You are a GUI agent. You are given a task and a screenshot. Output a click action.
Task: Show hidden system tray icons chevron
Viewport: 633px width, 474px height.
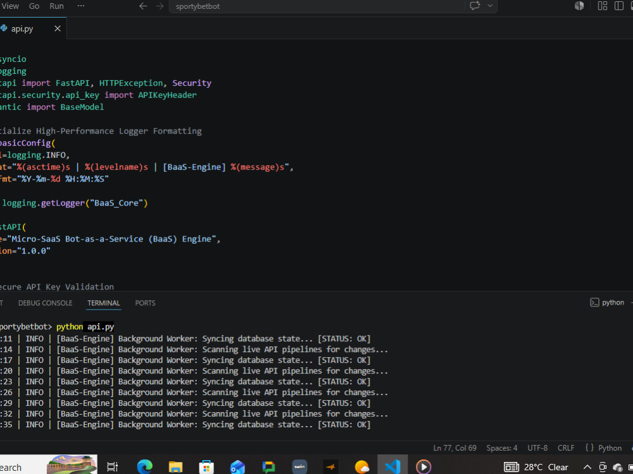click(587, 467)
